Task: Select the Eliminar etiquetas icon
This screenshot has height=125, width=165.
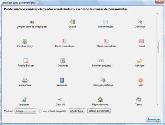Action: point(102,61)
